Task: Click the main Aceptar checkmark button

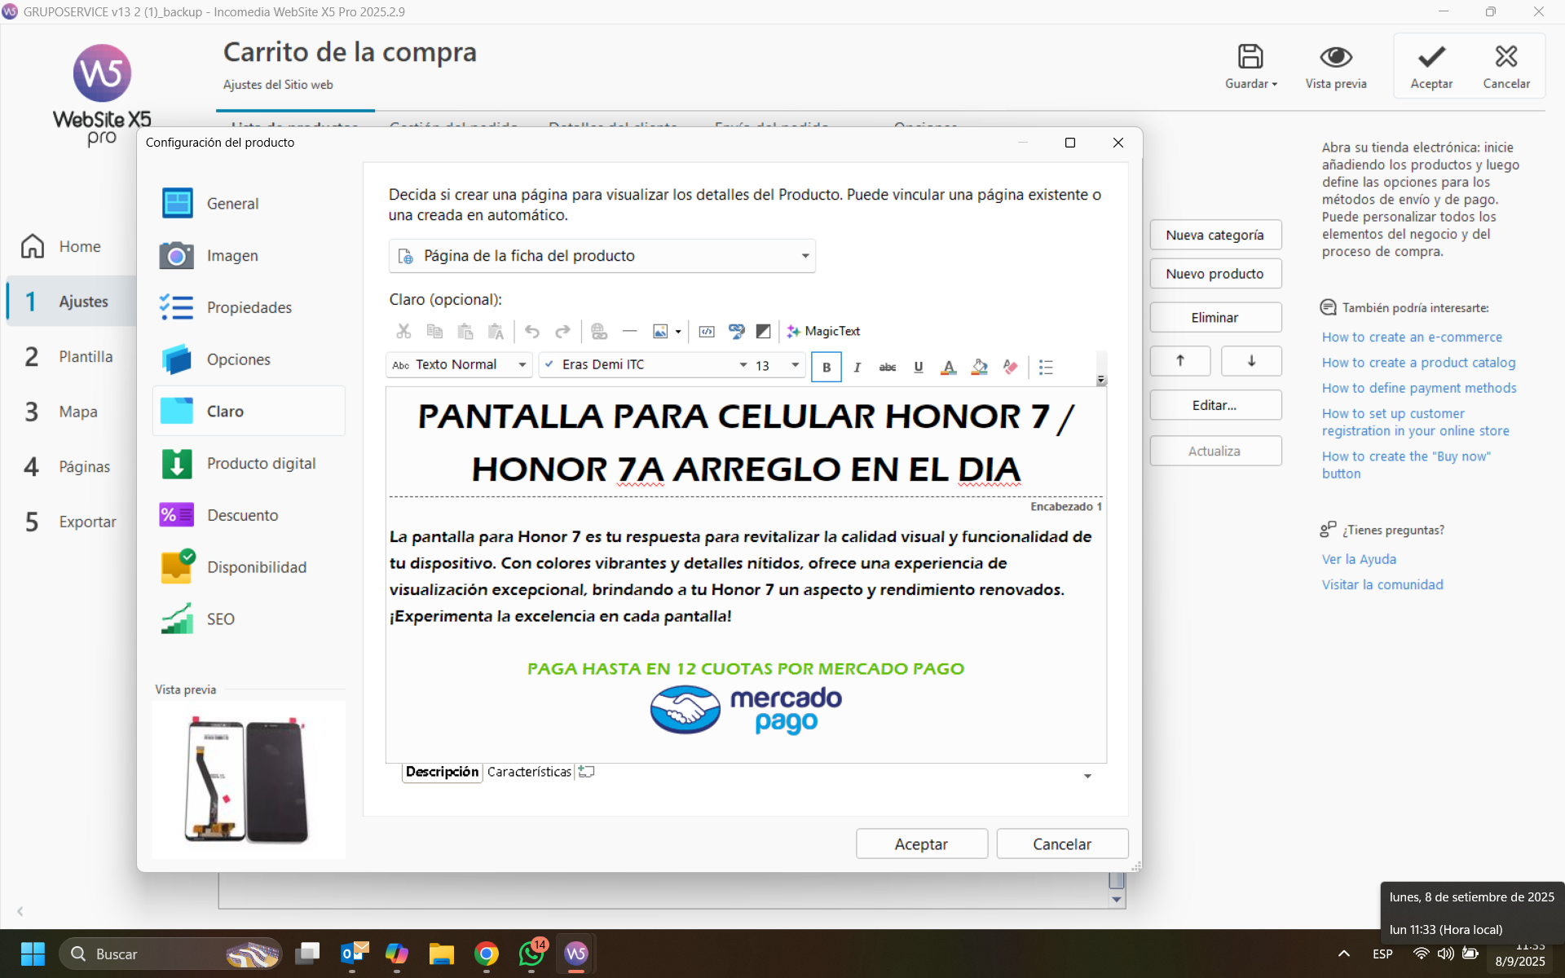Action: point(1431,66)
